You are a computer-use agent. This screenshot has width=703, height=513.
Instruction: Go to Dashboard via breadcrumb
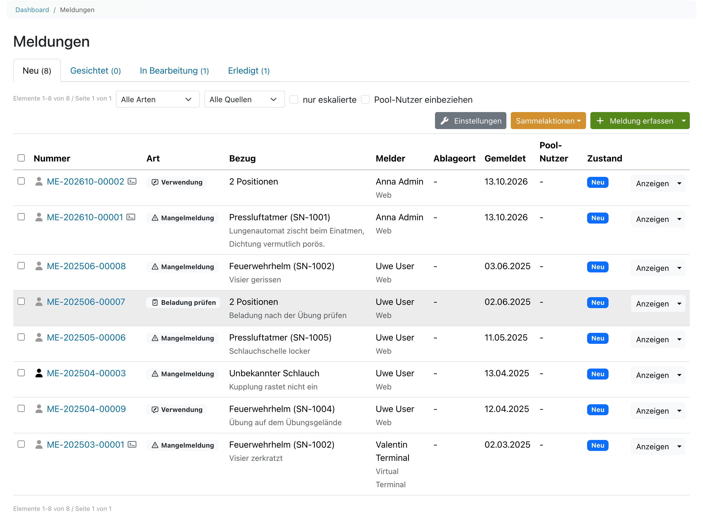[x=32, y=10]
